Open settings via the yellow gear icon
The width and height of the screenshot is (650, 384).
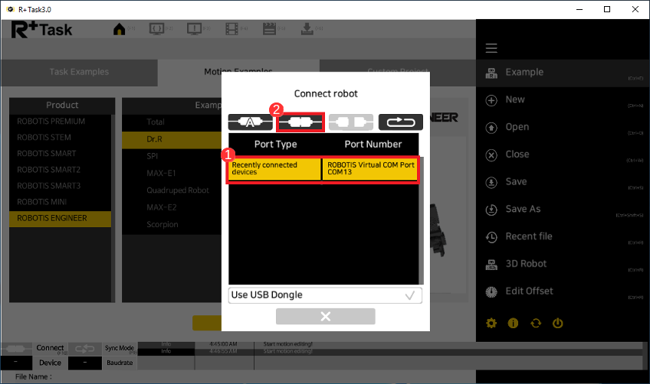[492, 323]
